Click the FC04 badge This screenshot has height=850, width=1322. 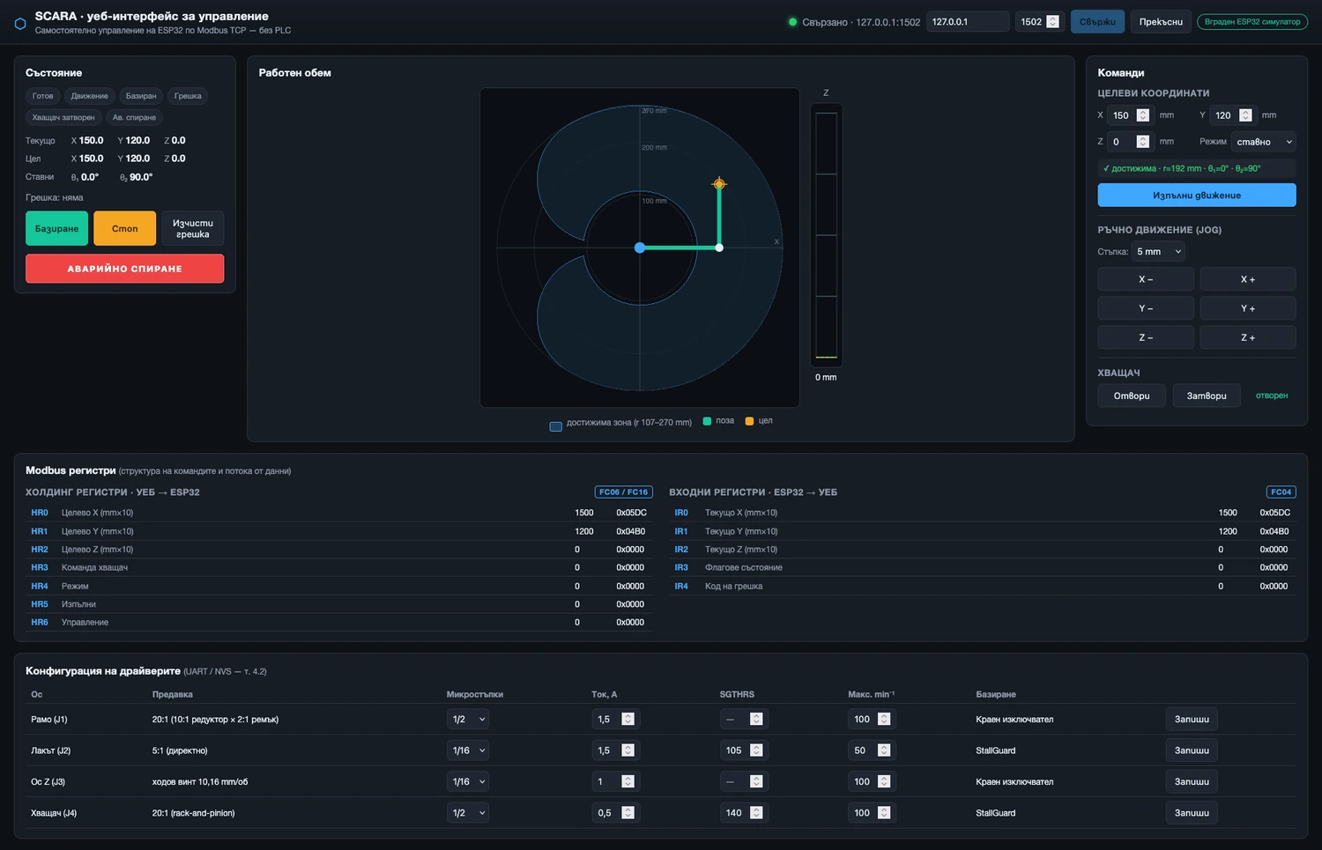point(1281,492)
